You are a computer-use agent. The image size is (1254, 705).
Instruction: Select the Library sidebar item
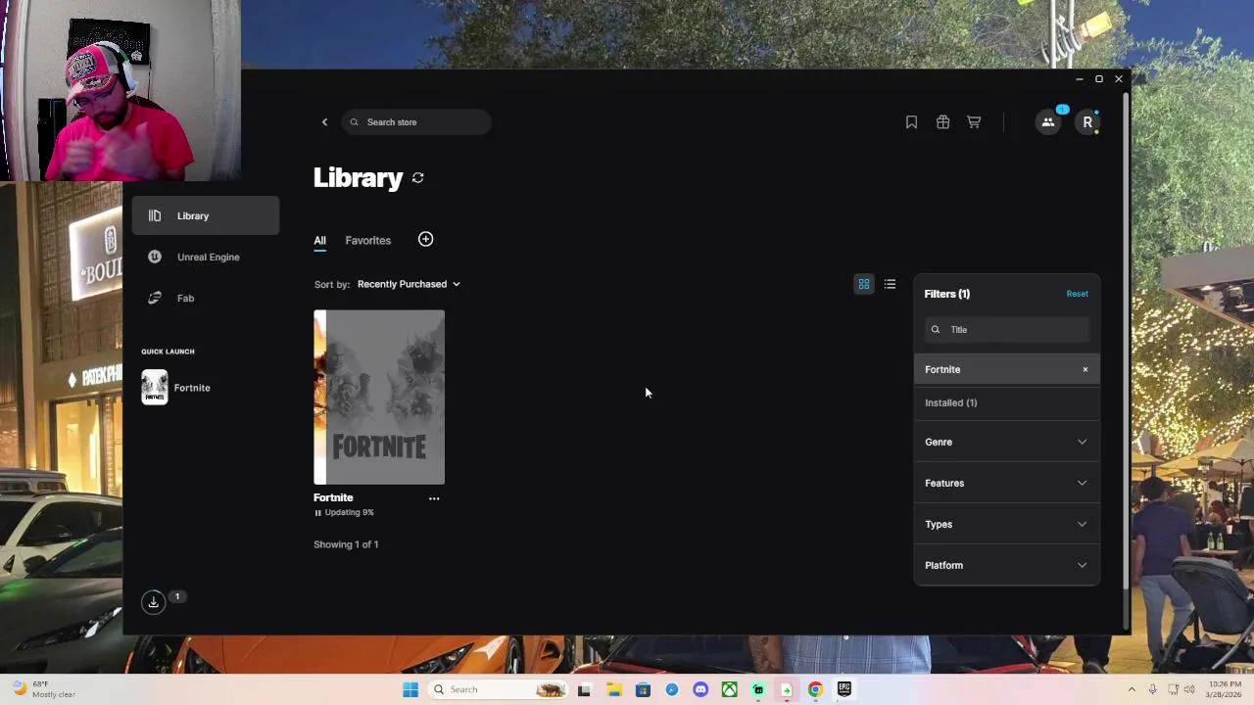click(x=206, y=215)
